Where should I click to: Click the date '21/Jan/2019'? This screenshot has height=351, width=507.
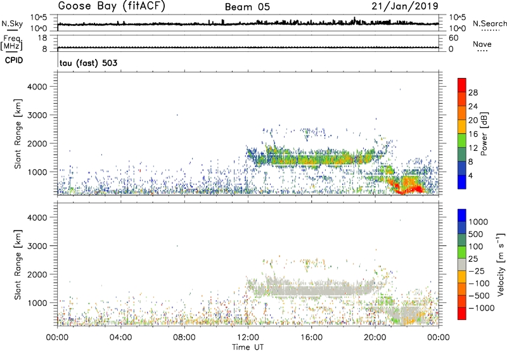(x=405, y=6)
